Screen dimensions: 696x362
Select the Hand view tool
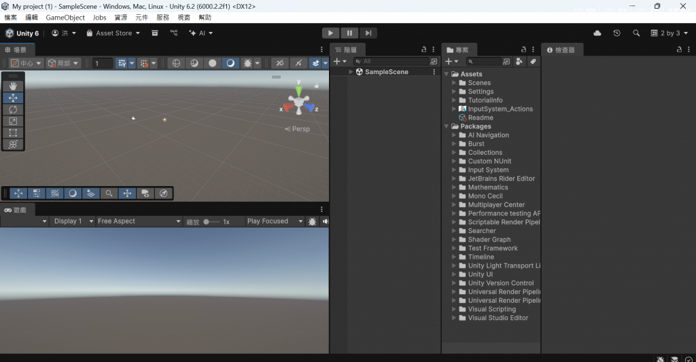pos(13,86)
